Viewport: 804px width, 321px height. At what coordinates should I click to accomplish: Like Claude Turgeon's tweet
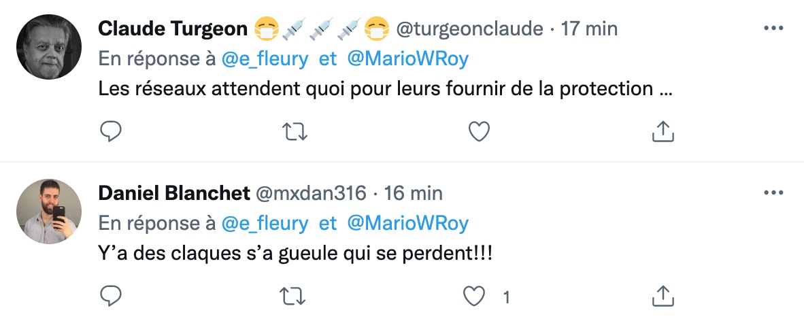pos(480,132)
